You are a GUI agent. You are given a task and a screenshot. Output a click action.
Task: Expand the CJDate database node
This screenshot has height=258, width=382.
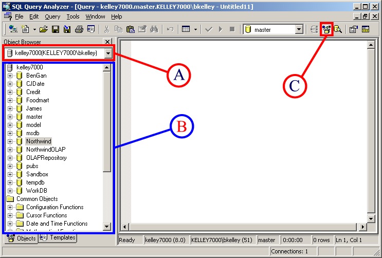(10, 84)
